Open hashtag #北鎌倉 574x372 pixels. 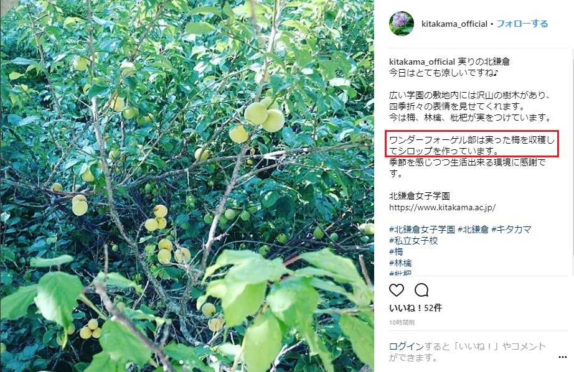click(473, 230)
